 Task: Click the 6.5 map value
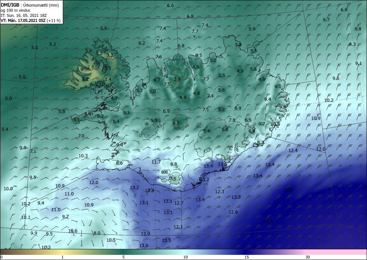(248, 120)
